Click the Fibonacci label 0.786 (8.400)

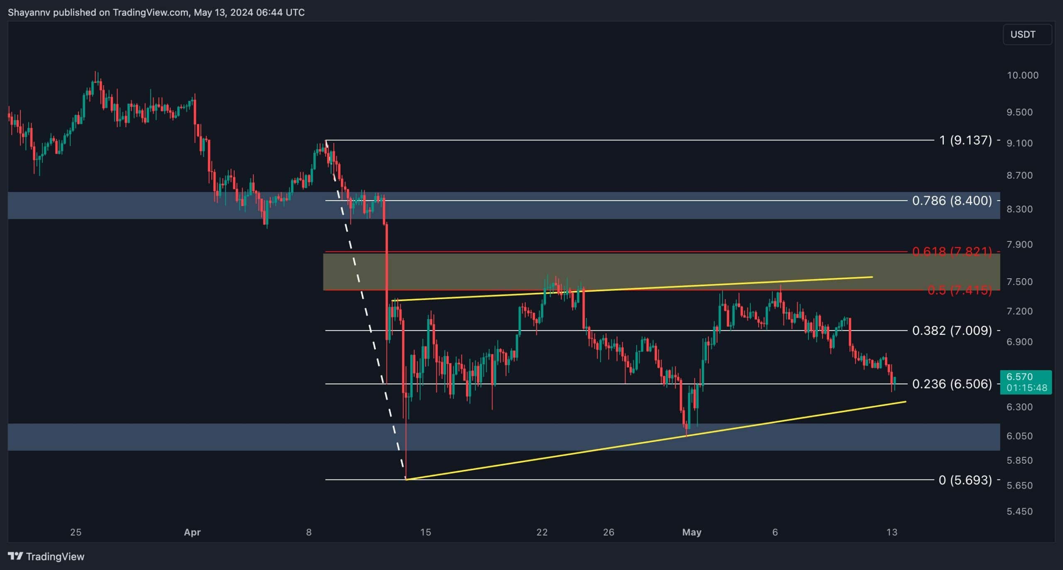click(x=952, y=200)
